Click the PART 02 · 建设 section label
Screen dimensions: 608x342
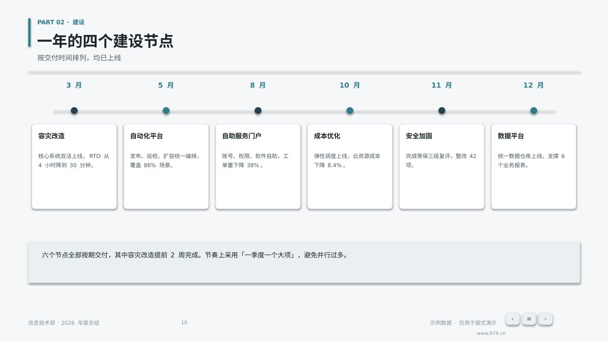pos(61,22)
